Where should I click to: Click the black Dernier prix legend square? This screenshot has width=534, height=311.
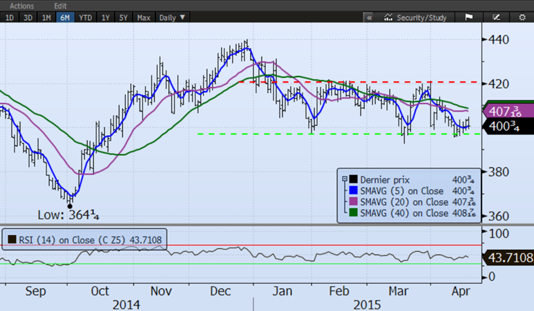(x=354, y=179)
